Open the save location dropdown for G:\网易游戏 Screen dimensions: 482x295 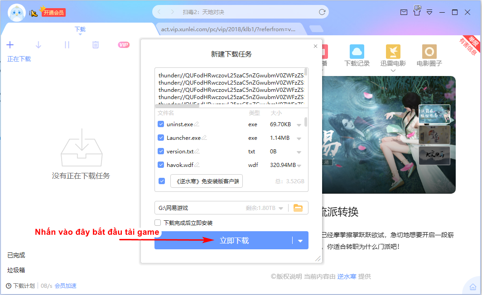pyautogui.click(x=281, y=208)
